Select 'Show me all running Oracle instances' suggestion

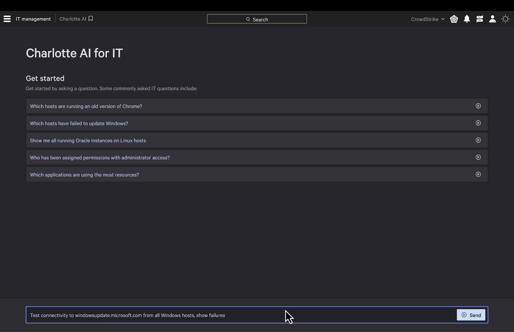pyautogui.click(x=257, y=140)
